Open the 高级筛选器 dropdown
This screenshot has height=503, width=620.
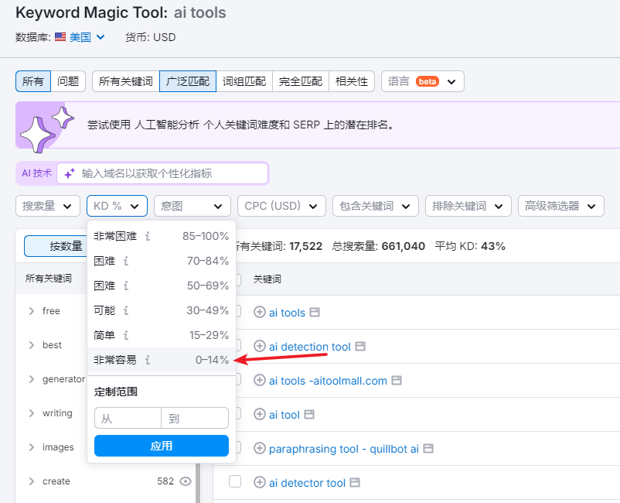click(561, 206)
